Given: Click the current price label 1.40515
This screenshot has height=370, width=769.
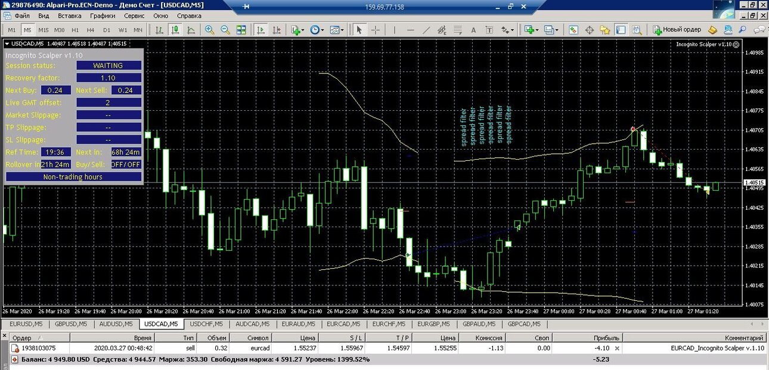Looking at the screenshot, I should coord(755,182).
